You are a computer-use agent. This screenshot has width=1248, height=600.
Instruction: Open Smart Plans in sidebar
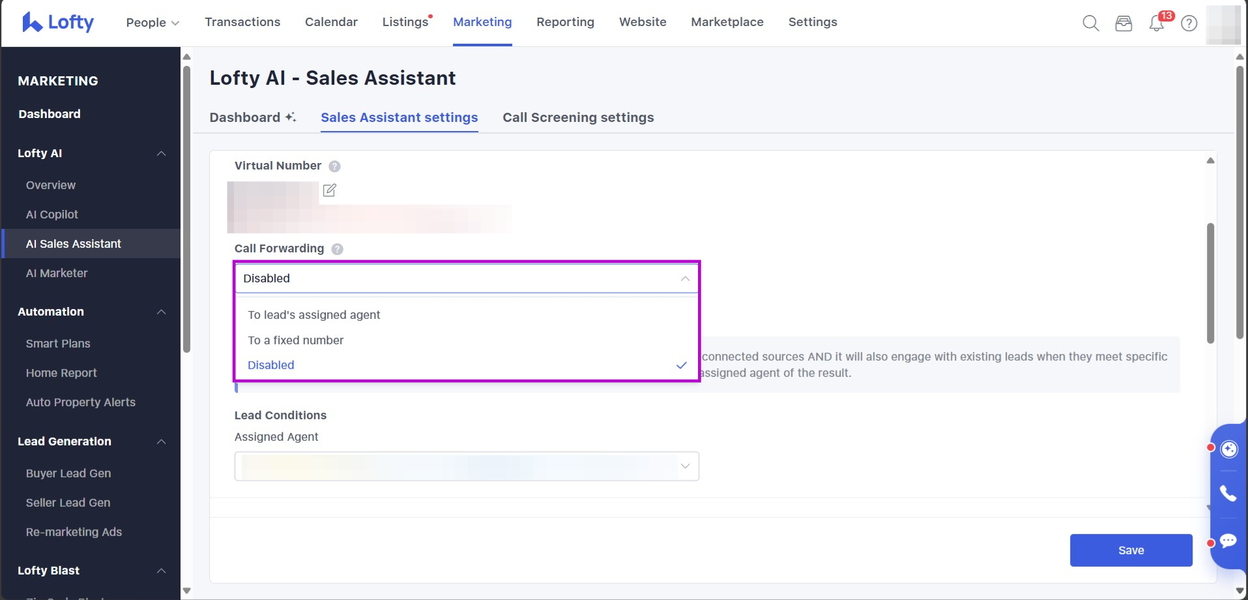[x=58, y=344]
